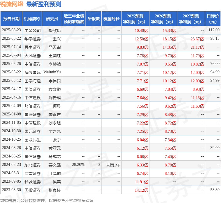Click researcher 王奕红
Screen dimensions: 221x203
pyautogui.click(x=55, y=56)
